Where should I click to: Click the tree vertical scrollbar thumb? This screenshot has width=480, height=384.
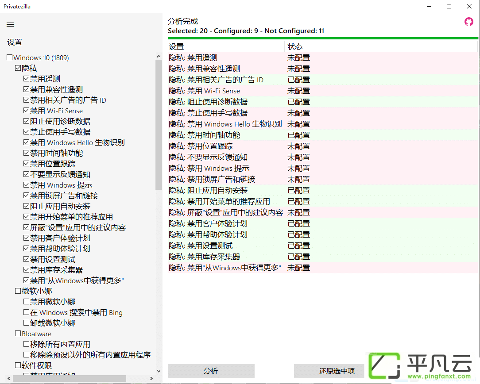[x=159, y=125]
